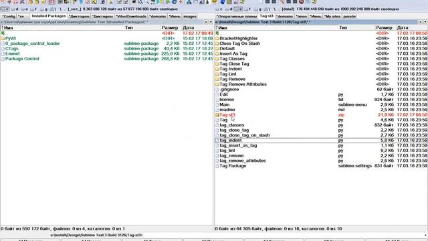
Task: Select the 'tag_remove_attributes' file name
Action: pyautogui.click(x=243, y=161)
